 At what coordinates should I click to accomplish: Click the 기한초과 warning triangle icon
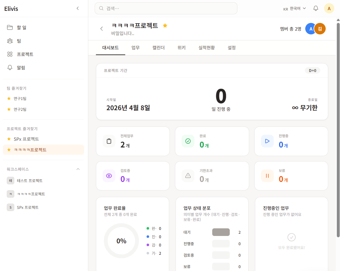click(x=188, y=176)
